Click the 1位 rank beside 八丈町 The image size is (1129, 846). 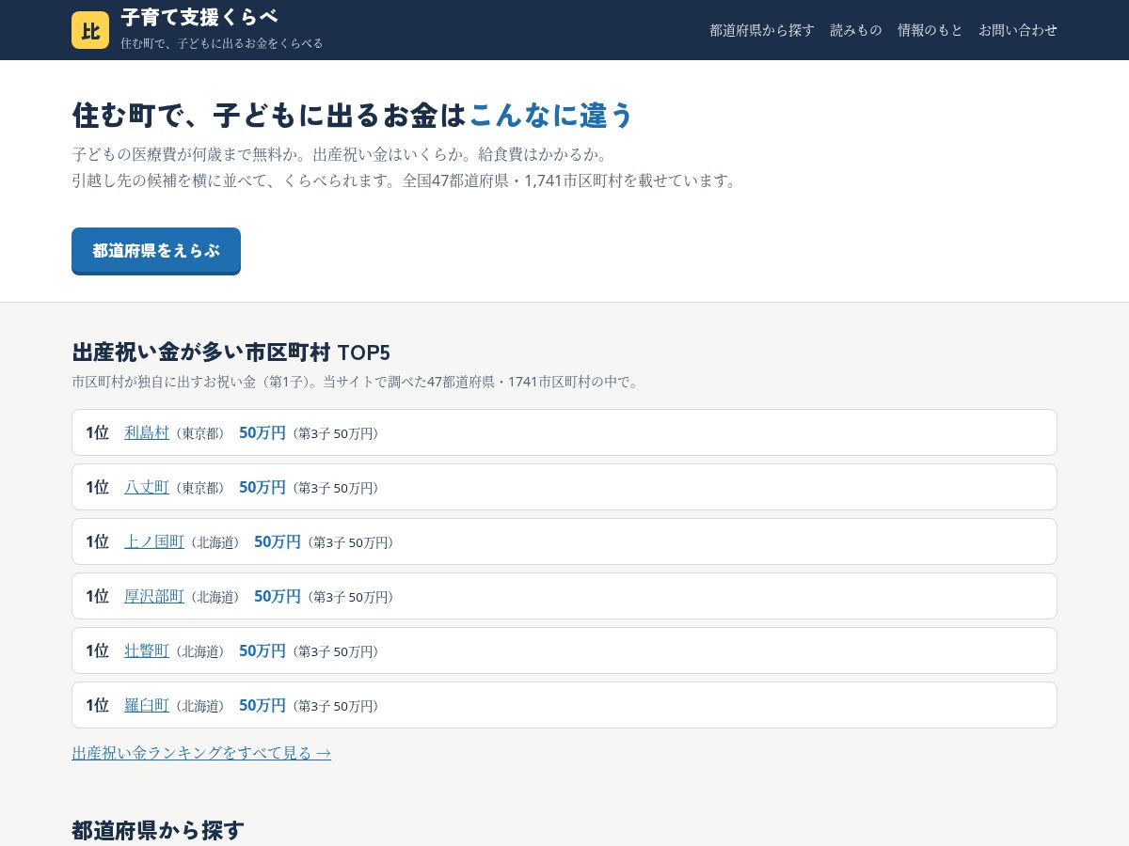click(x=97, y=487)
